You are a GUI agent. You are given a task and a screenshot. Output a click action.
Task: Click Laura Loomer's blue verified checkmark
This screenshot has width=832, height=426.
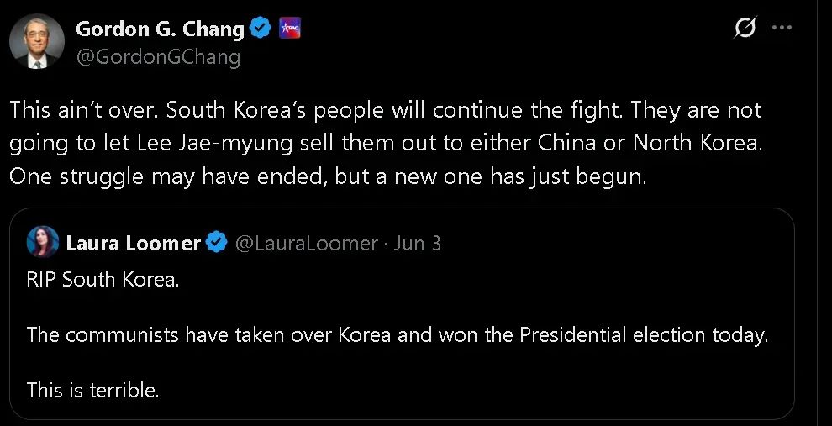[216, 244]
